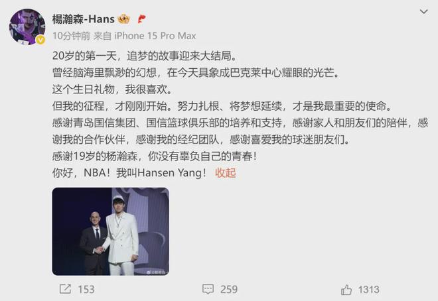The image size is (438, 301).
Task: Click the like count 1313
Action: coord(369,290)
